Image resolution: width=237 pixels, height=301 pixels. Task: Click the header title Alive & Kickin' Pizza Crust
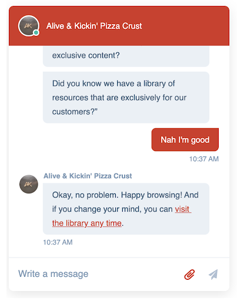click(94, 26)
